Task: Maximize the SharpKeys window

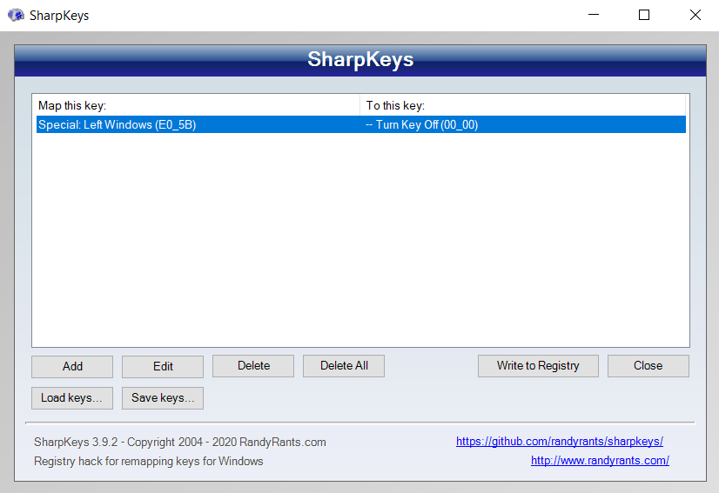Action: click(644, 15)
